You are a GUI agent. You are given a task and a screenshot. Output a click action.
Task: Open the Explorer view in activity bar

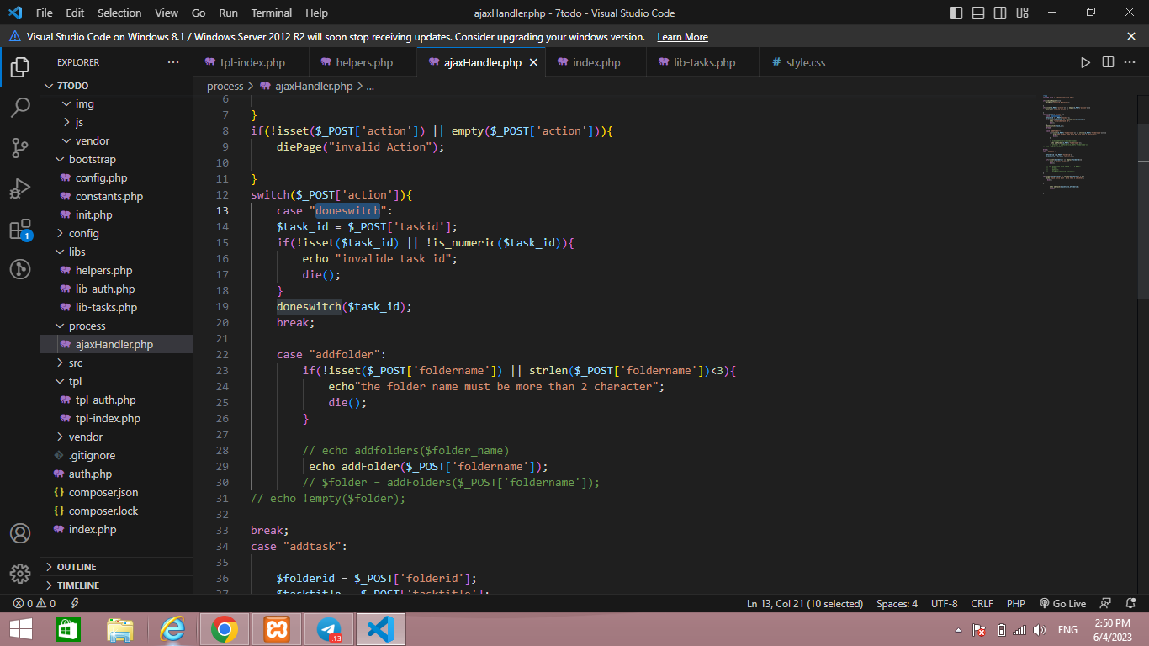(20, 68)
